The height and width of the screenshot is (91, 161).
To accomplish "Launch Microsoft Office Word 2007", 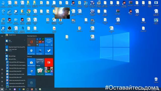I will coord(16,77).
